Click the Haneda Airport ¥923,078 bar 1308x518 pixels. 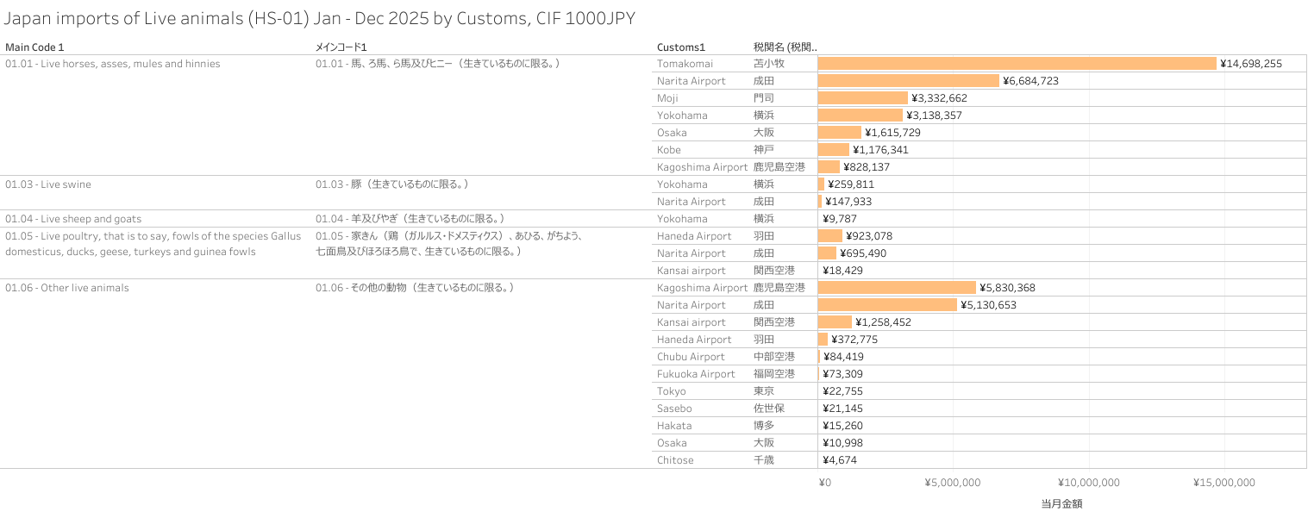coord(830,236)
